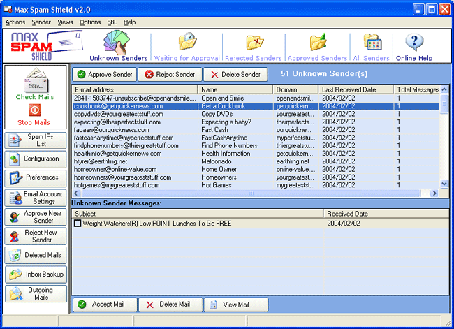Select the cookbook@getquickernews.com row
Image resolution: width=454 pixels, height=329 pixels.
click(256, 106)
